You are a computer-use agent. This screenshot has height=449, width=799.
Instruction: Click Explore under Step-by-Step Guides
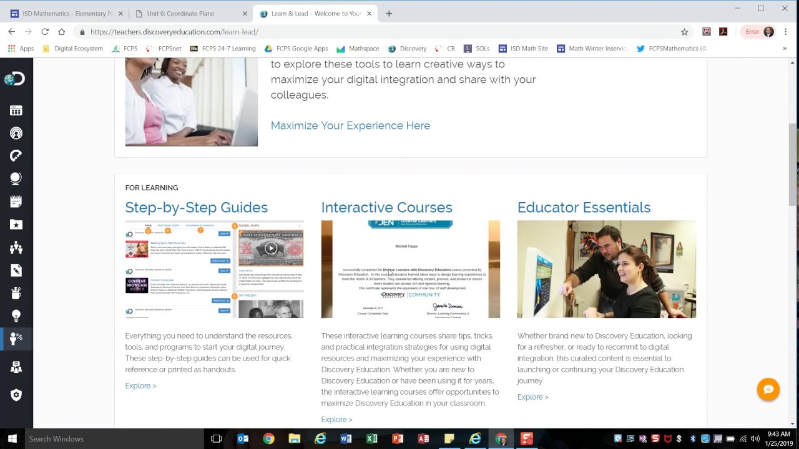pyautogui.click(x=140, y=385)
